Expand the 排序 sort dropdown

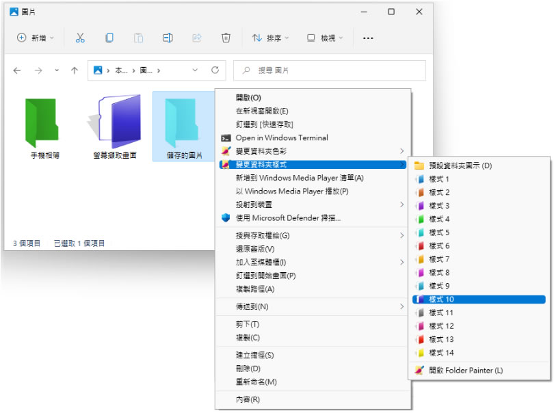[x=270, y=38]
